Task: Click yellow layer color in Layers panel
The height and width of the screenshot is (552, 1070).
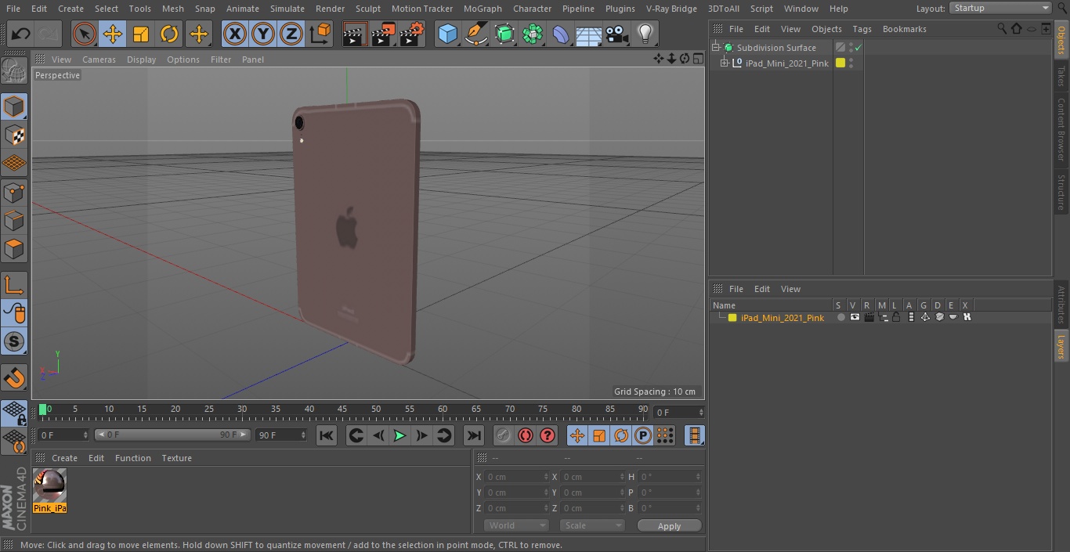Action: click(732, 318)
